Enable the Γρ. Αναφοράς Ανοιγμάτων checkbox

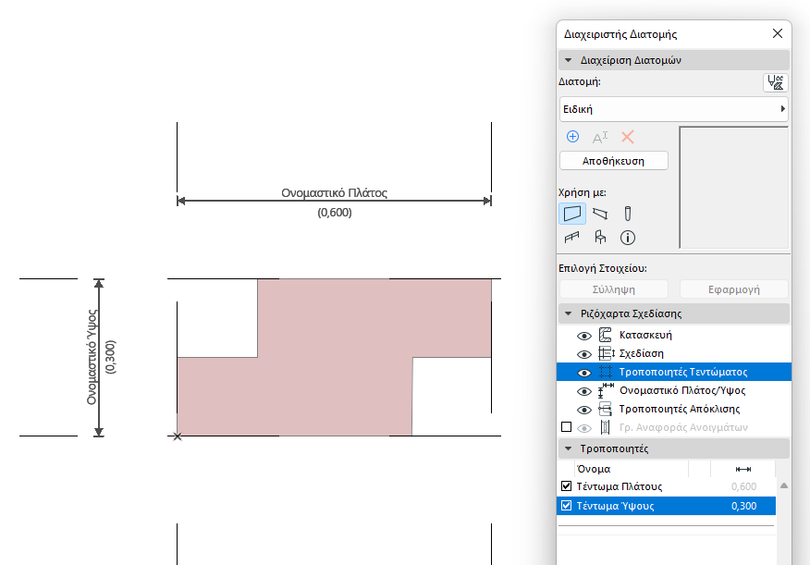click(x=566, y=427)
